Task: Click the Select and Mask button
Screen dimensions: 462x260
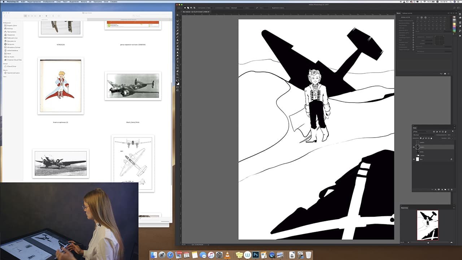Action: [x=279, y=8]
